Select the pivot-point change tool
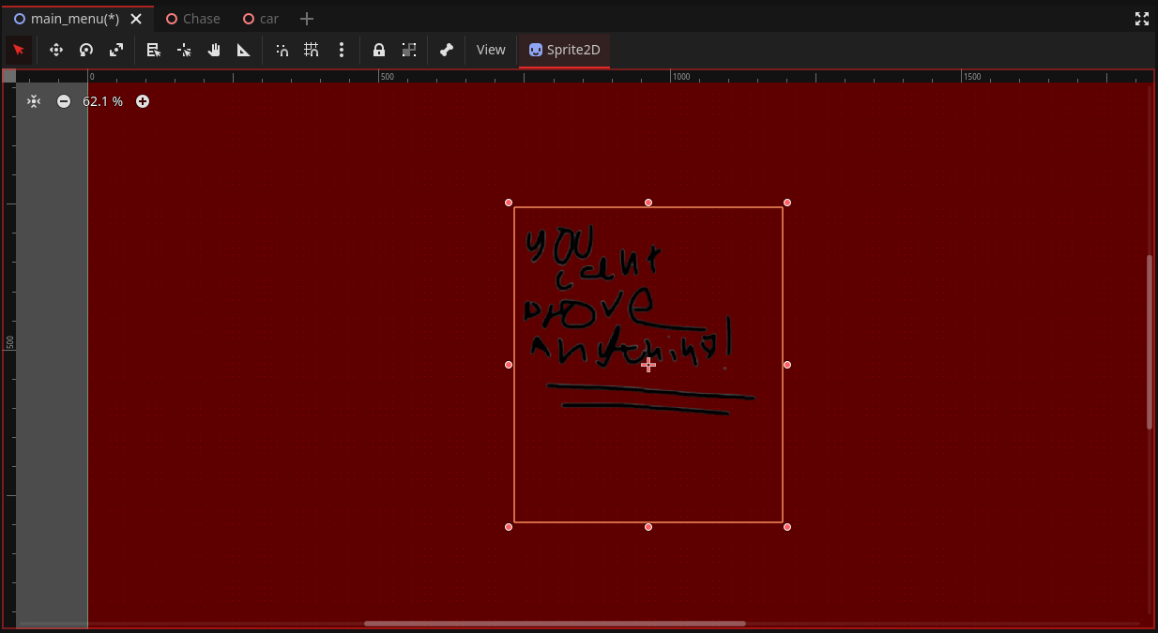 tap(184, 50)
